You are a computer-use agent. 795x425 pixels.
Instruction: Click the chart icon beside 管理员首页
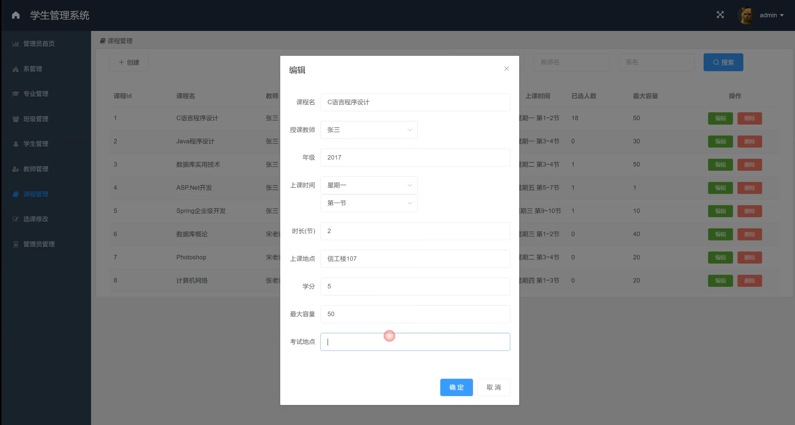15,44
